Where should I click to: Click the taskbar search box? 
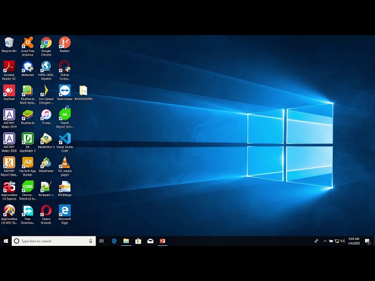click(x=53, y=241)
